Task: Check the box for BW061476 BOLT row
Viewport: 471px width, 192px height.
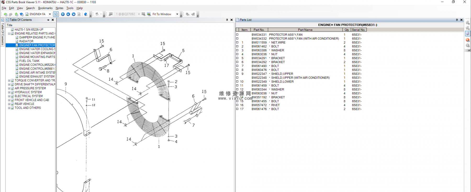Action: click(x=237, y=109)
